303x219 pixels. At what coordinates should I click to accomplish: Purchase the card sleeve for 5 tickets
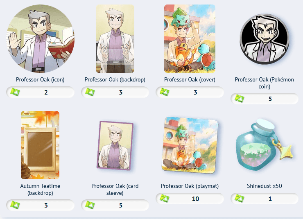click(x=115, y=205)
